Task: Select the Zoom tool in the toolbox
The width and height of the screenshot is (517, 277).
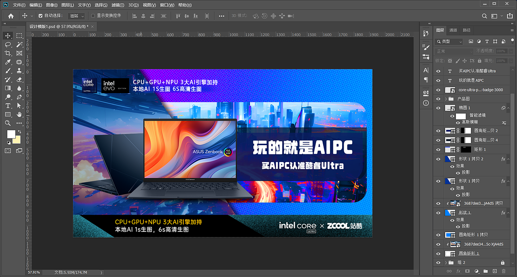Action: 8,123
